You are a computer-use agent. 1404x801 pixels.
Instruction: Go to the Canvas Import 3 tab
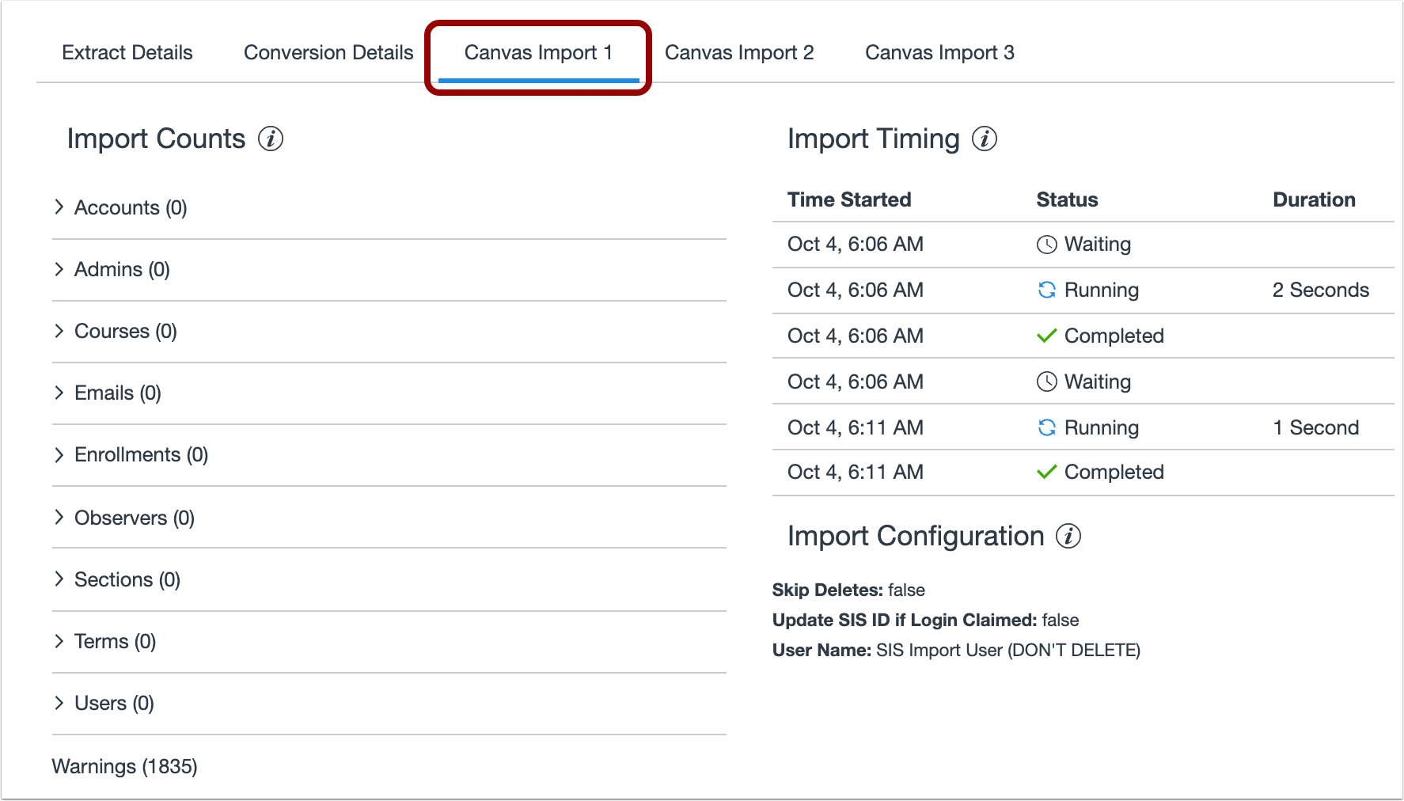pyautogui.click(x=939, y=53)
